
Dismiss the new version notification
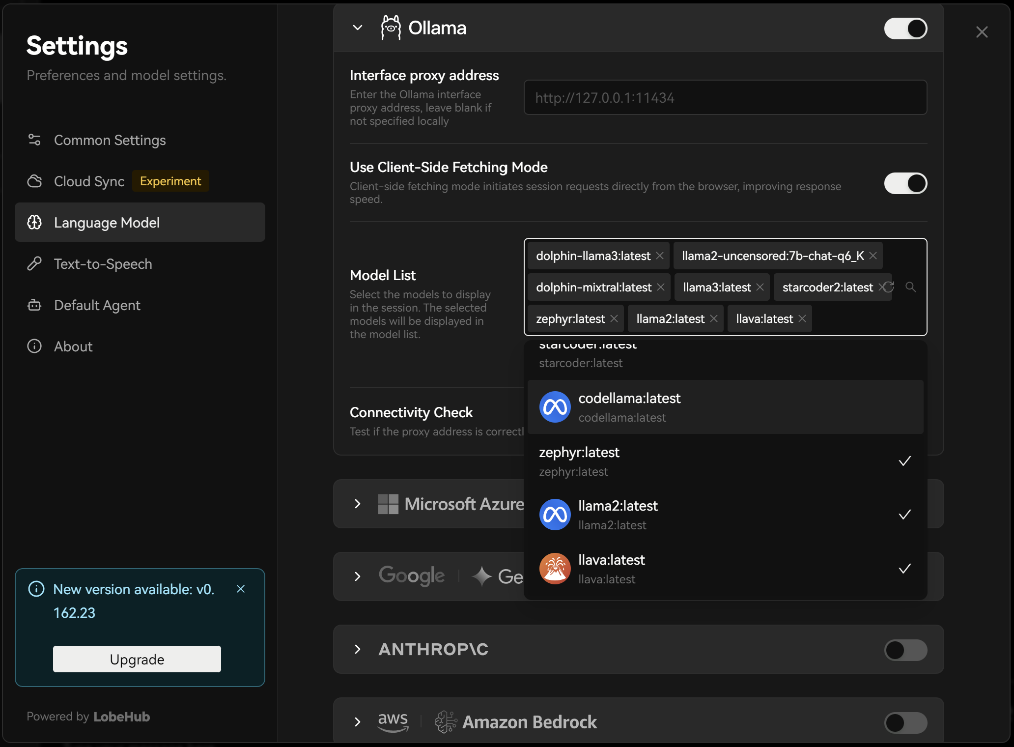[x=241, y=589]
